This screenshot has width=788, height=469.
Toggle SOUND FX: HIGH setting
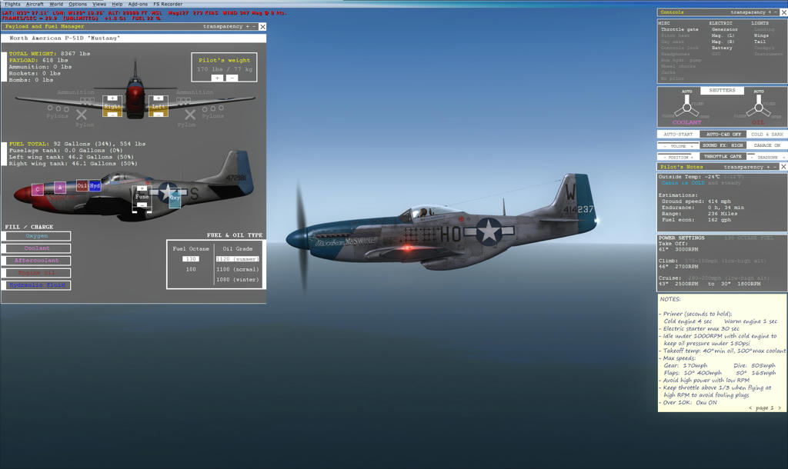click(x=723, y=145)
